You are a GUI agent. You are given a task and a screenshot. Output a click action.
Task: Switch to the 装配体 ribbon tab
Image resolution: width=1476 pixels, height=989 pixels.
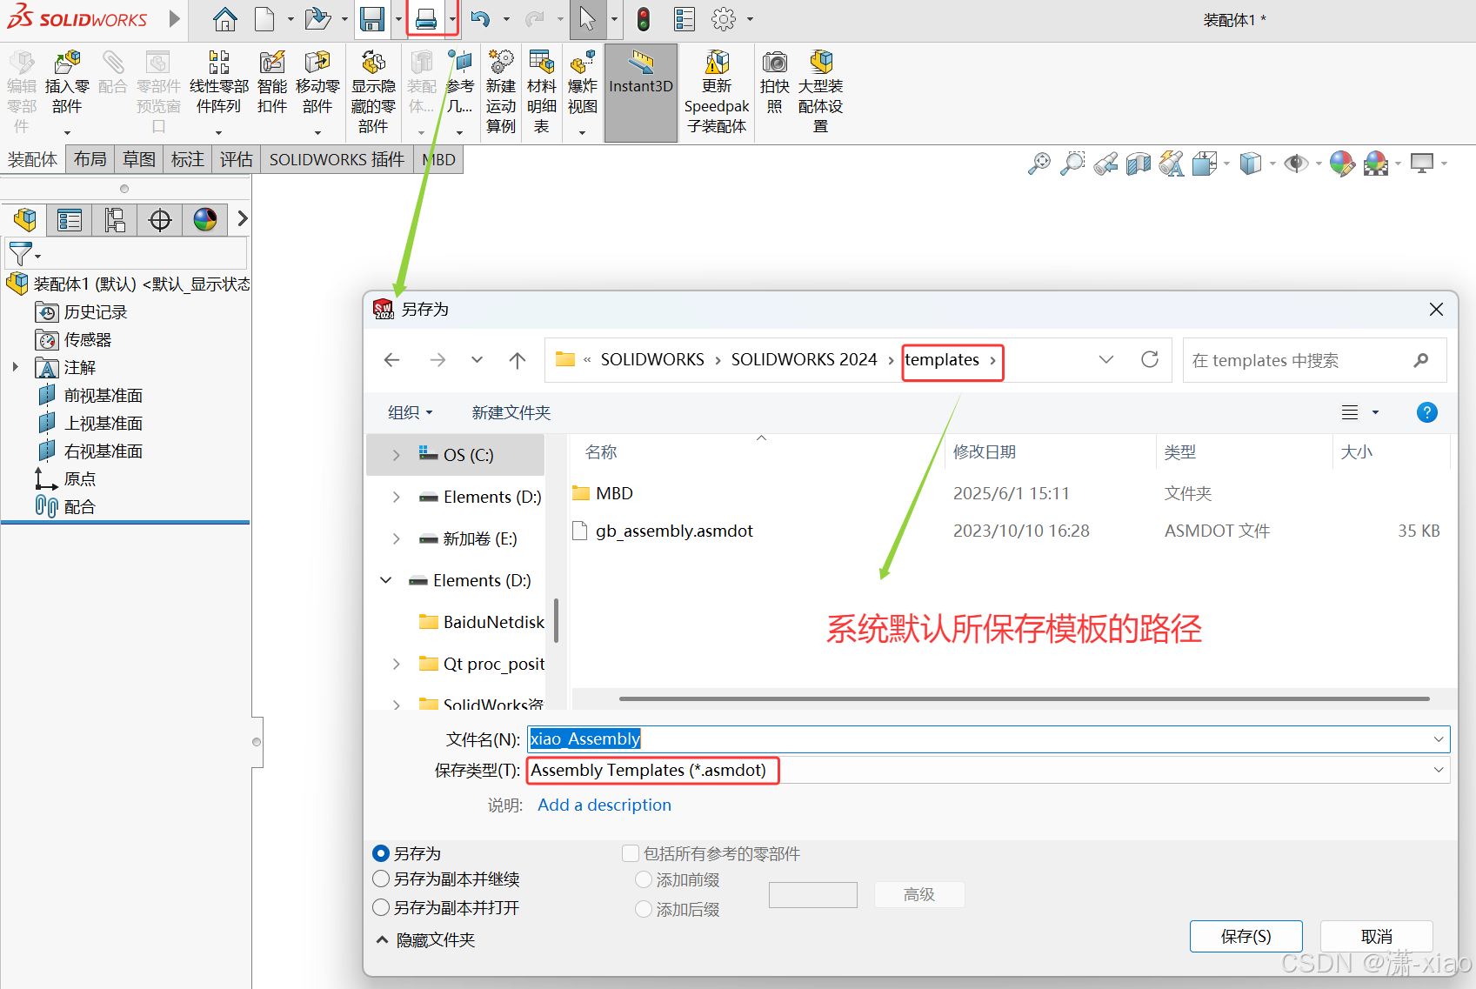click(x=33, y=159)
